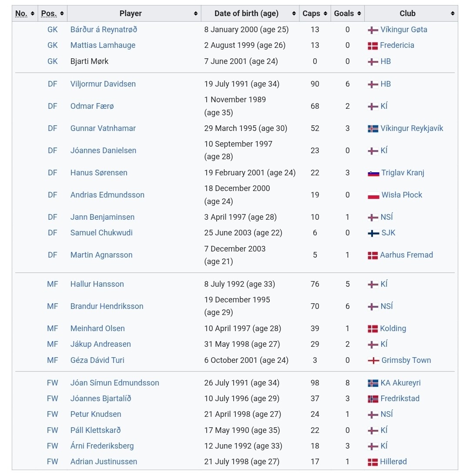Image resolution: width=470 pixels, height=476 pixels.
Task: Click the Finnish flag next to SJK
Action: [x=373, y=233]
